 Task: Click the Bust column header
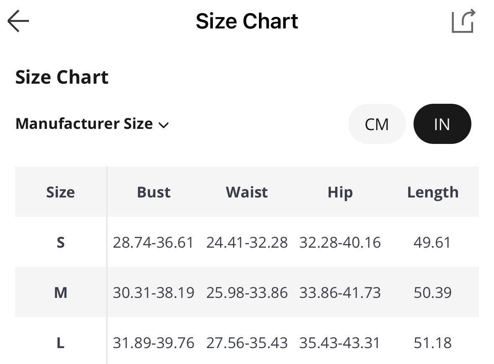153,192
